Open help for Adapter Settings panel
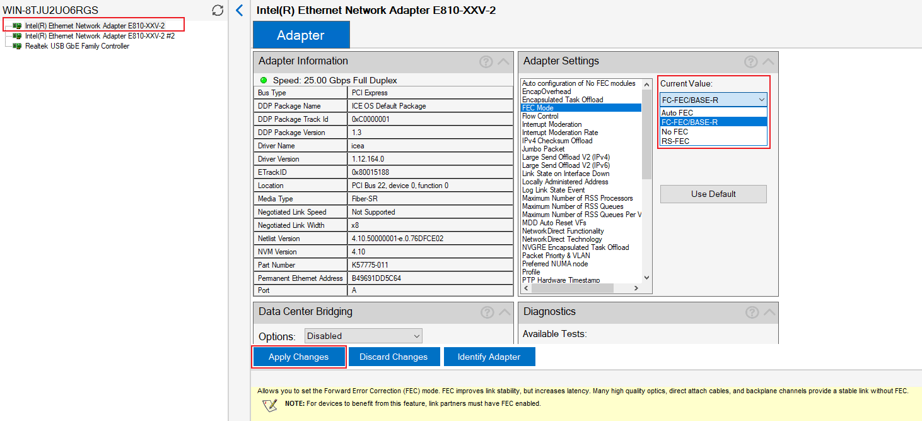The height and width of the screenshot is (421, 922). [x=750, y=62]
